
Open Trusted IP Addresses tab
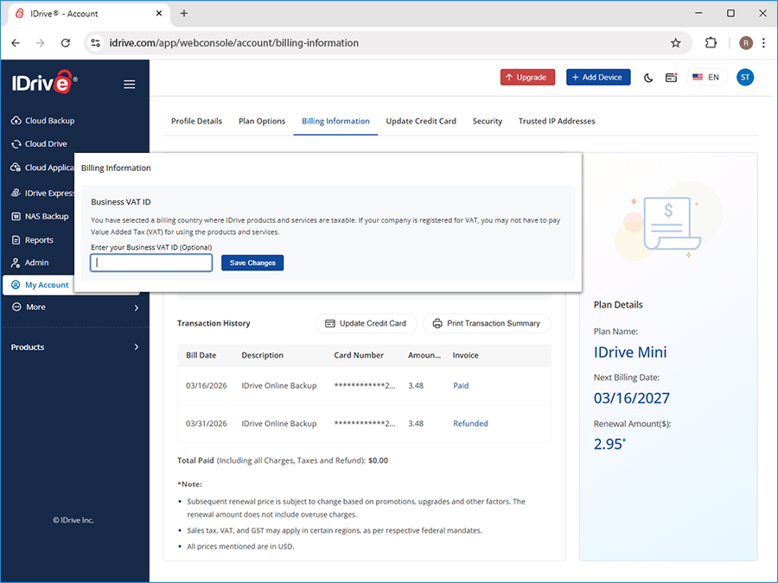tap(557, 121)
